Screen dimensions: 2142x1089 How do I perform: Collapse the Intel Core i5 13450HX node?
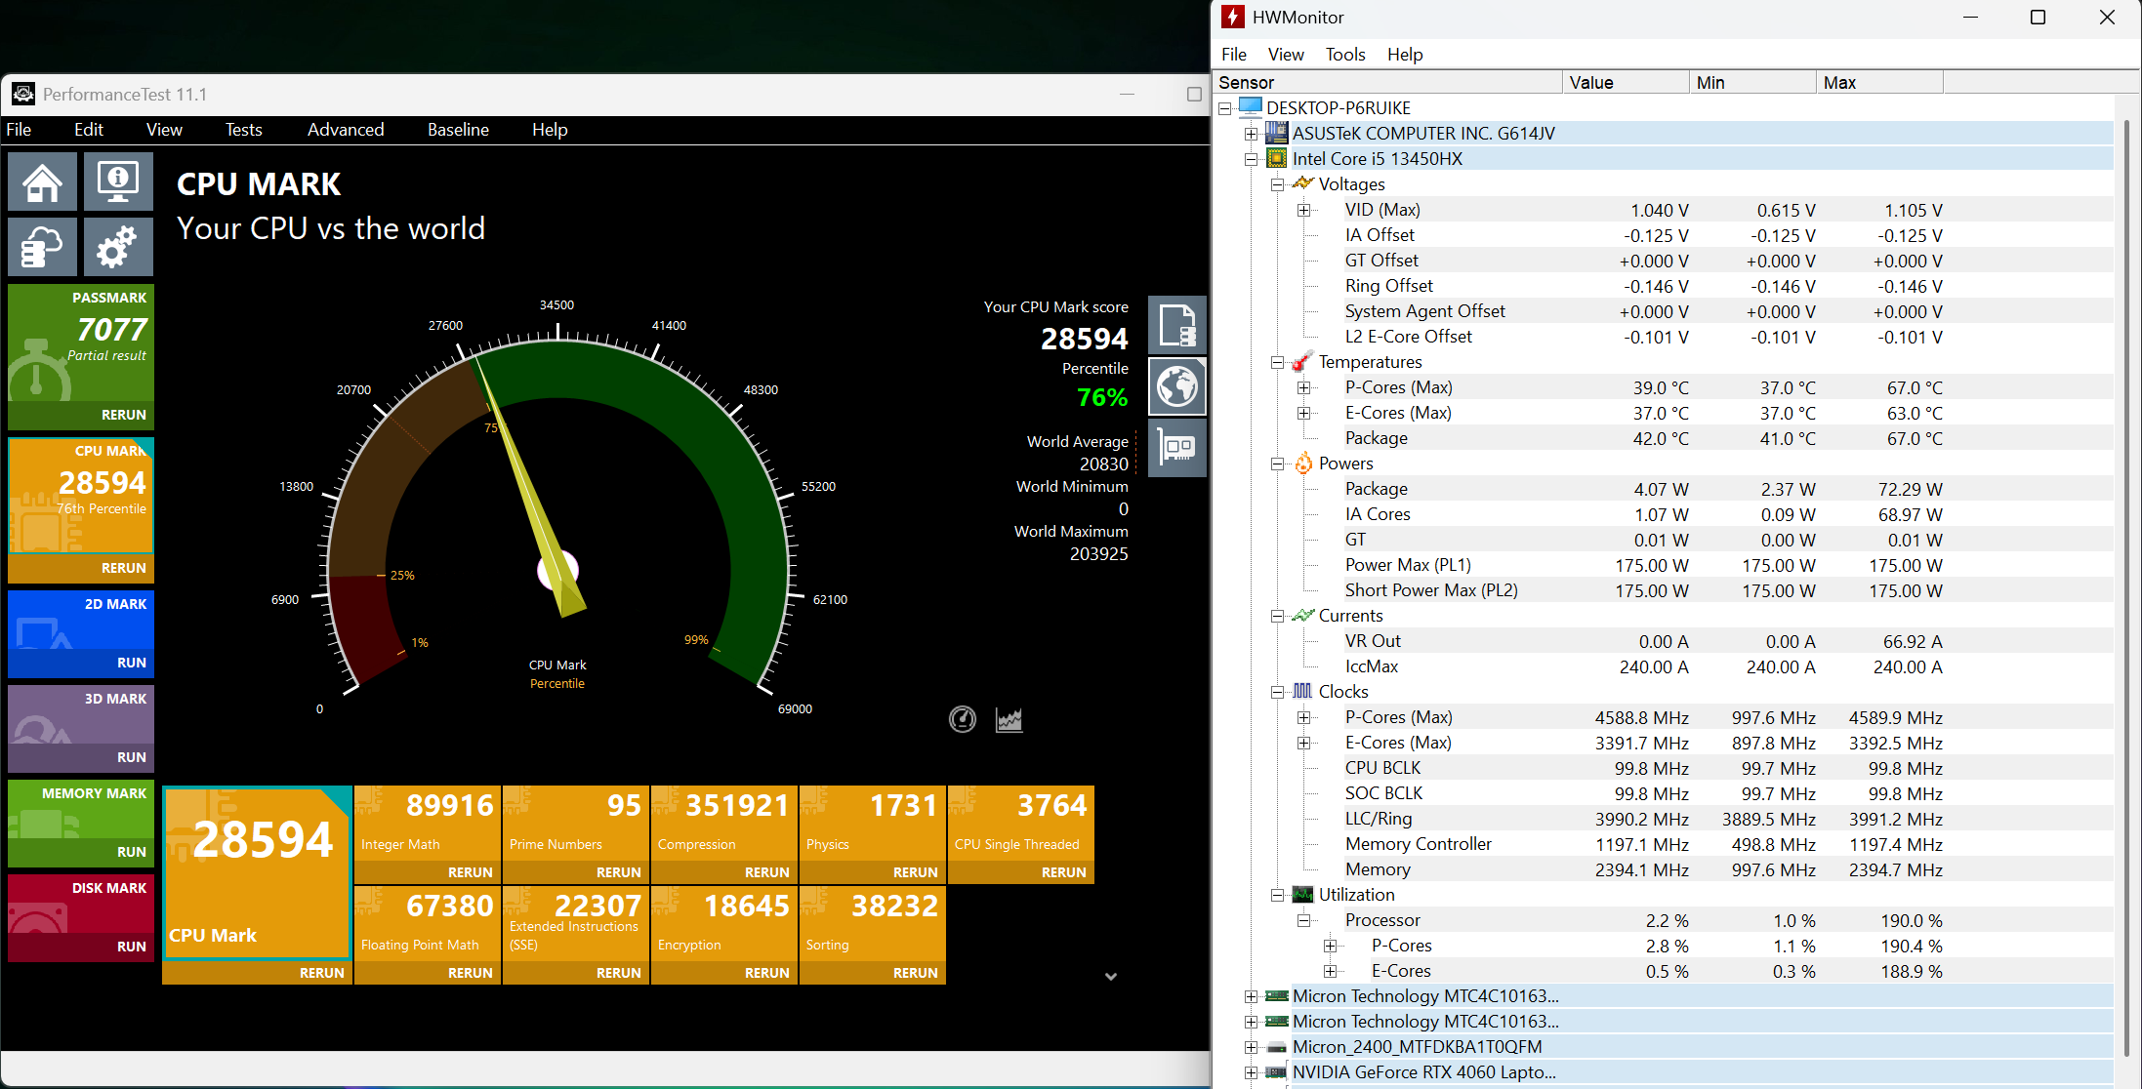point(1251,159)
